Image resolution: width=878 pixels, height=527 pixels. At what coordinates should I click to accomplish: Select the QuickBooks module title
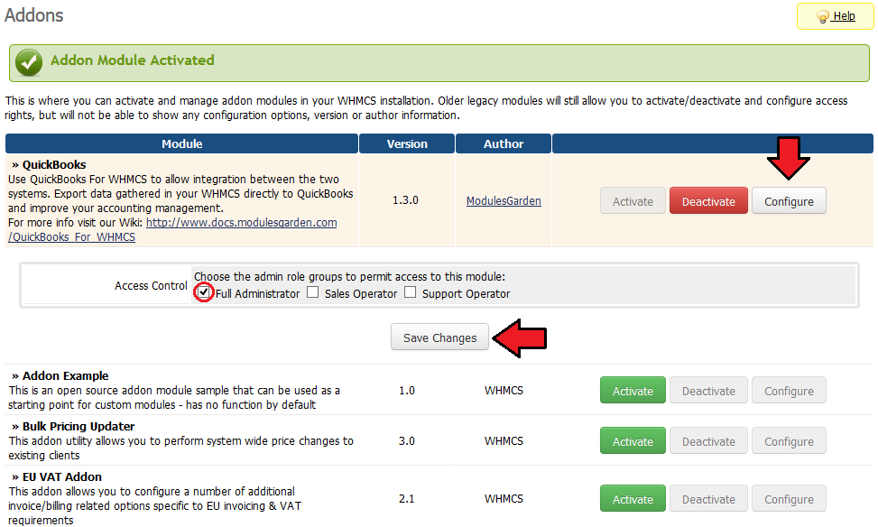[x=54, y=164]
